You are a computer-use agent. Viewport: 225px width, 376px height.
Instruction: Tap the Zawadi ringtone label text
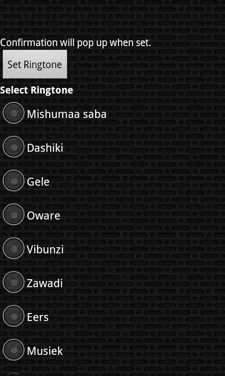(x=45, y=283)
